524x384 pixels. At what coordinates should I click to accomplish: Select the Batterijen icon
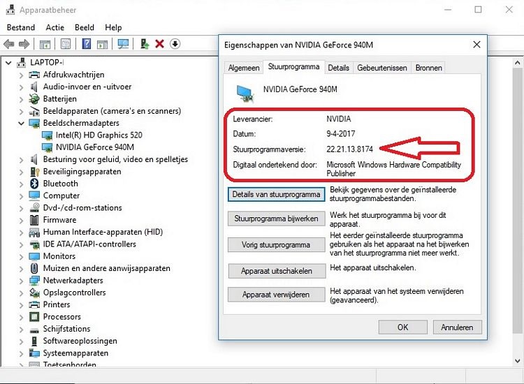pyautogui.click(x=34, y=99)
